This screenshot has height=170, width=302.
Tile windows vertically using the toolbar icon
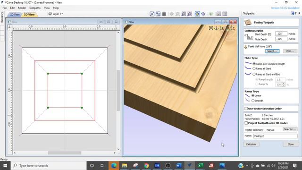pyautogui.click(x=225, y=14)
